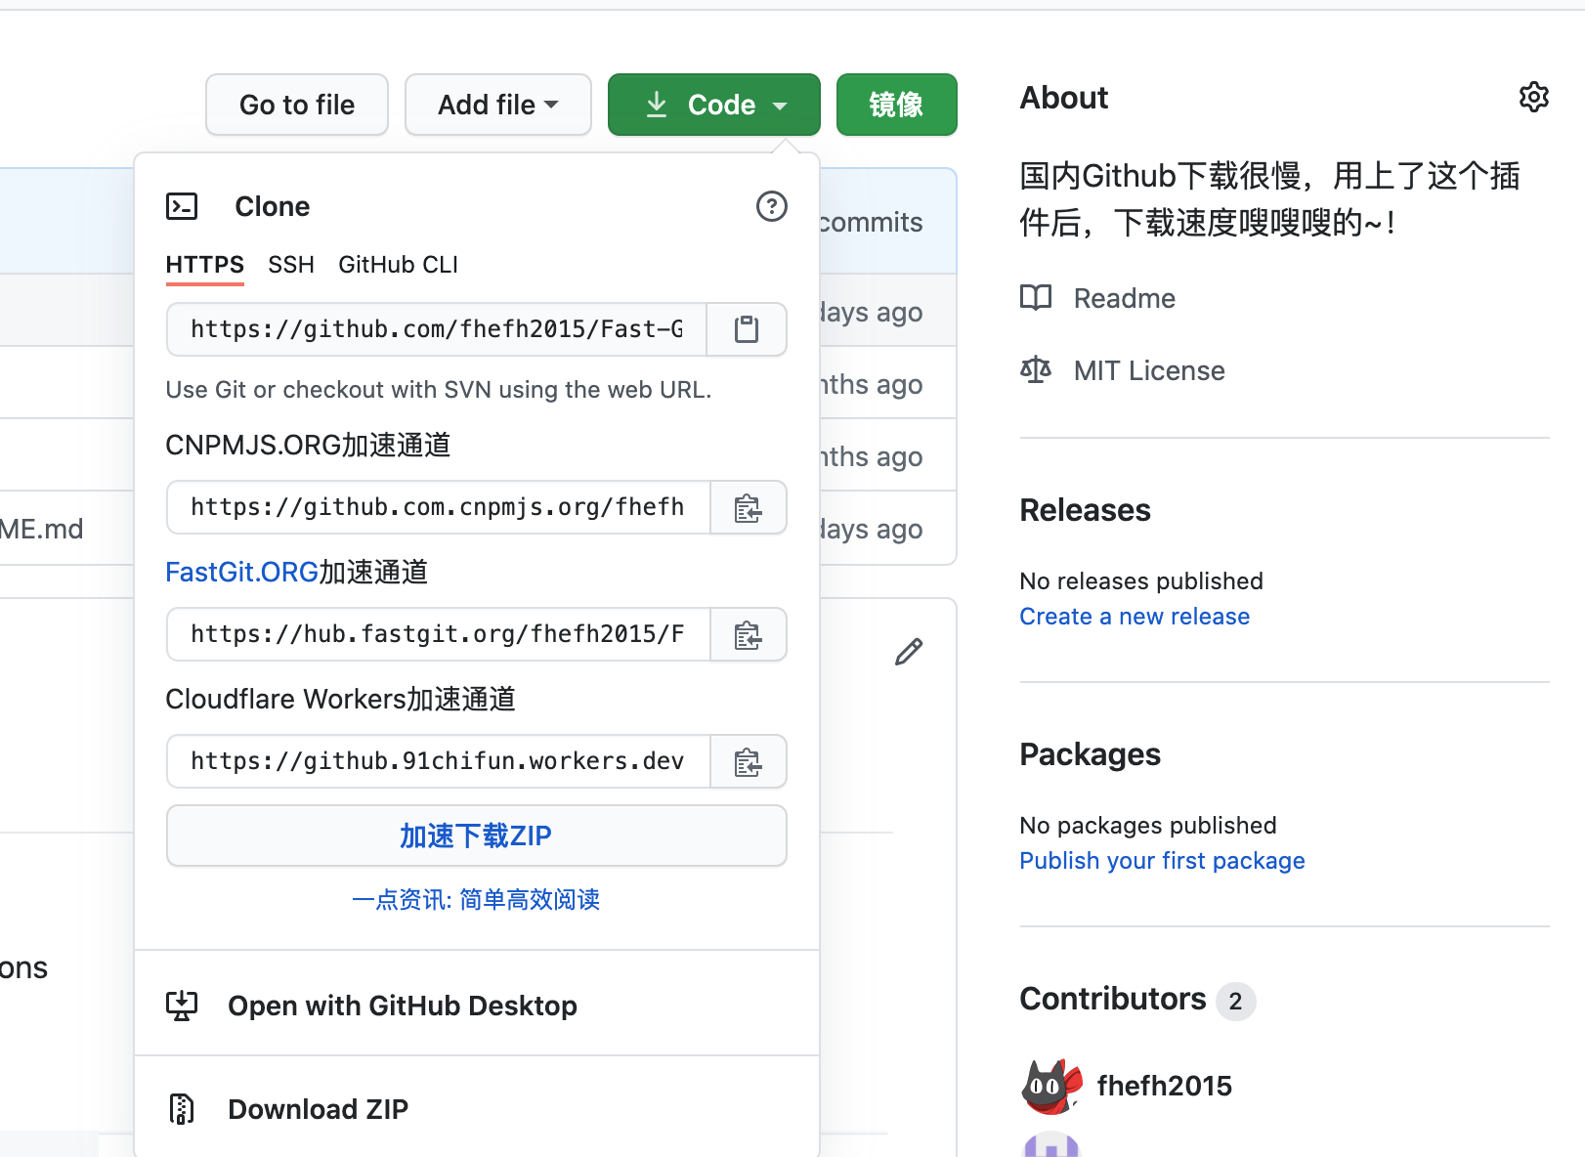Image resolution: width=1585 pixels, height=1157 pixels.
Task: Click the Readme book icon
Action: tap(1036, 298)
